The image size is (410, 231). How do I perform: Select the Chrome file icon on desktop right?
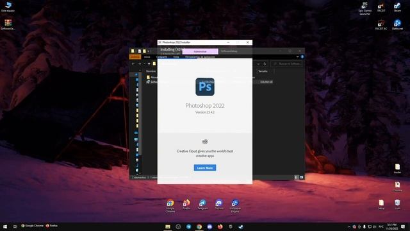[397, 187]
